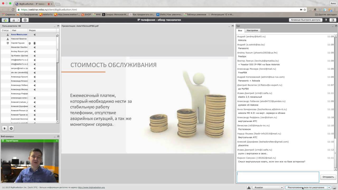This screenshot has width=338, height=190.
Task: Maximize the Презентация panel
Action: click(233, 26)
